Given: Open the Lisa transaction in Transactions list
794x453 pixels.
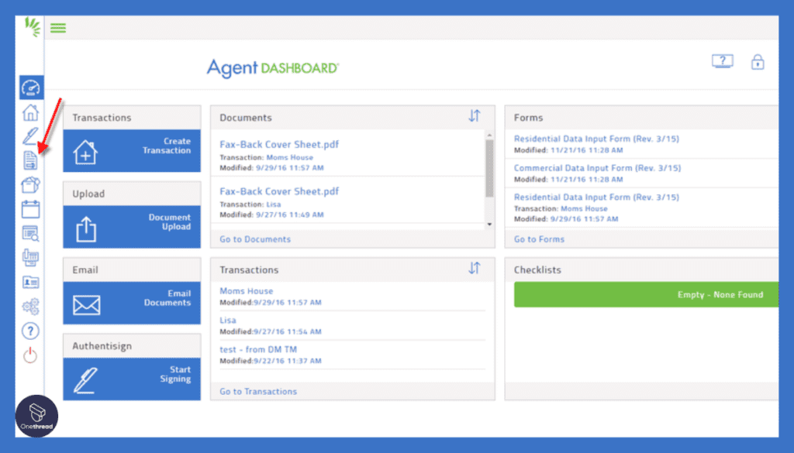Looking at the screenshot, I should point(228,321).
